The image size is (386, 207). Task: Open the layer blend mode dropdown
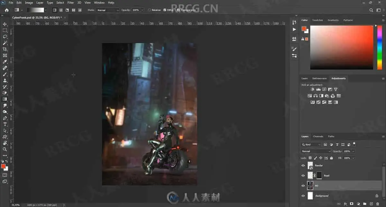coord(316,151)
